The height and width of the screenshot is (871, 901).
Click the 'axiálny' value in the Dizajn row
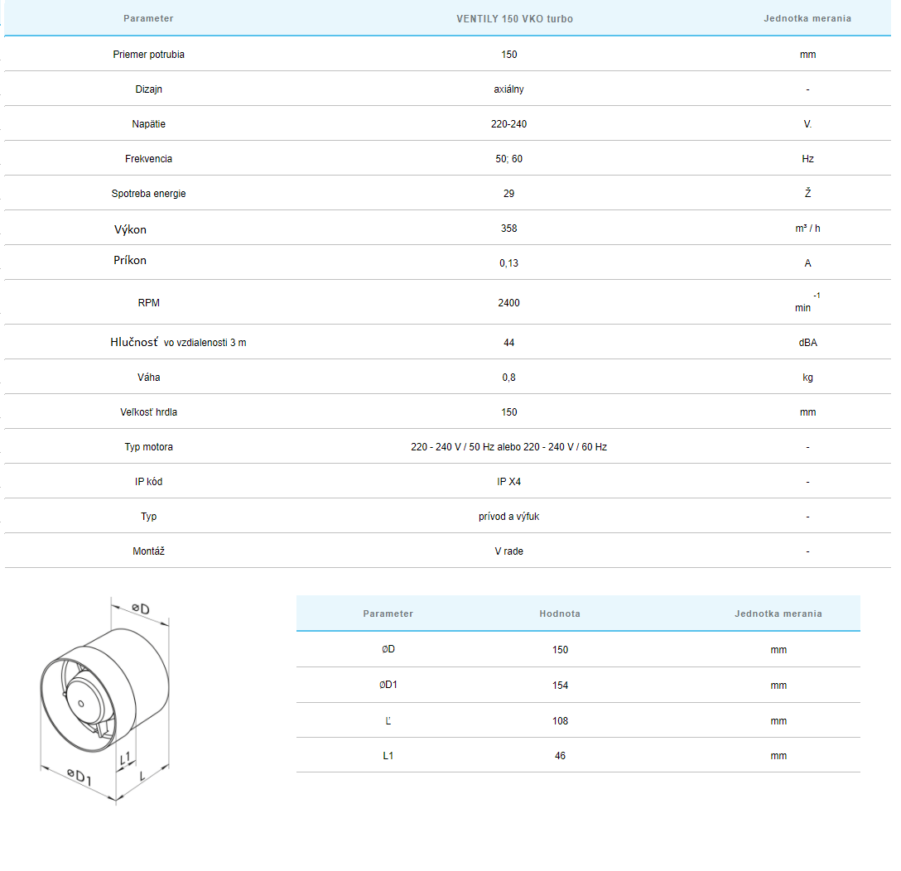[x=508, y=89]
